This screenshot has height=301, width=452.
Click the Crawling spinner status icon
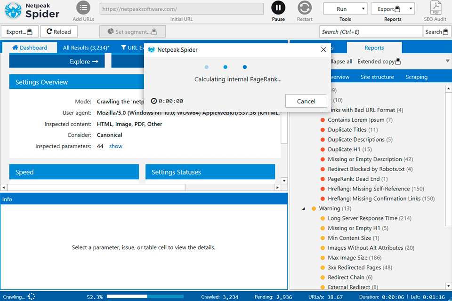point(32,296)
